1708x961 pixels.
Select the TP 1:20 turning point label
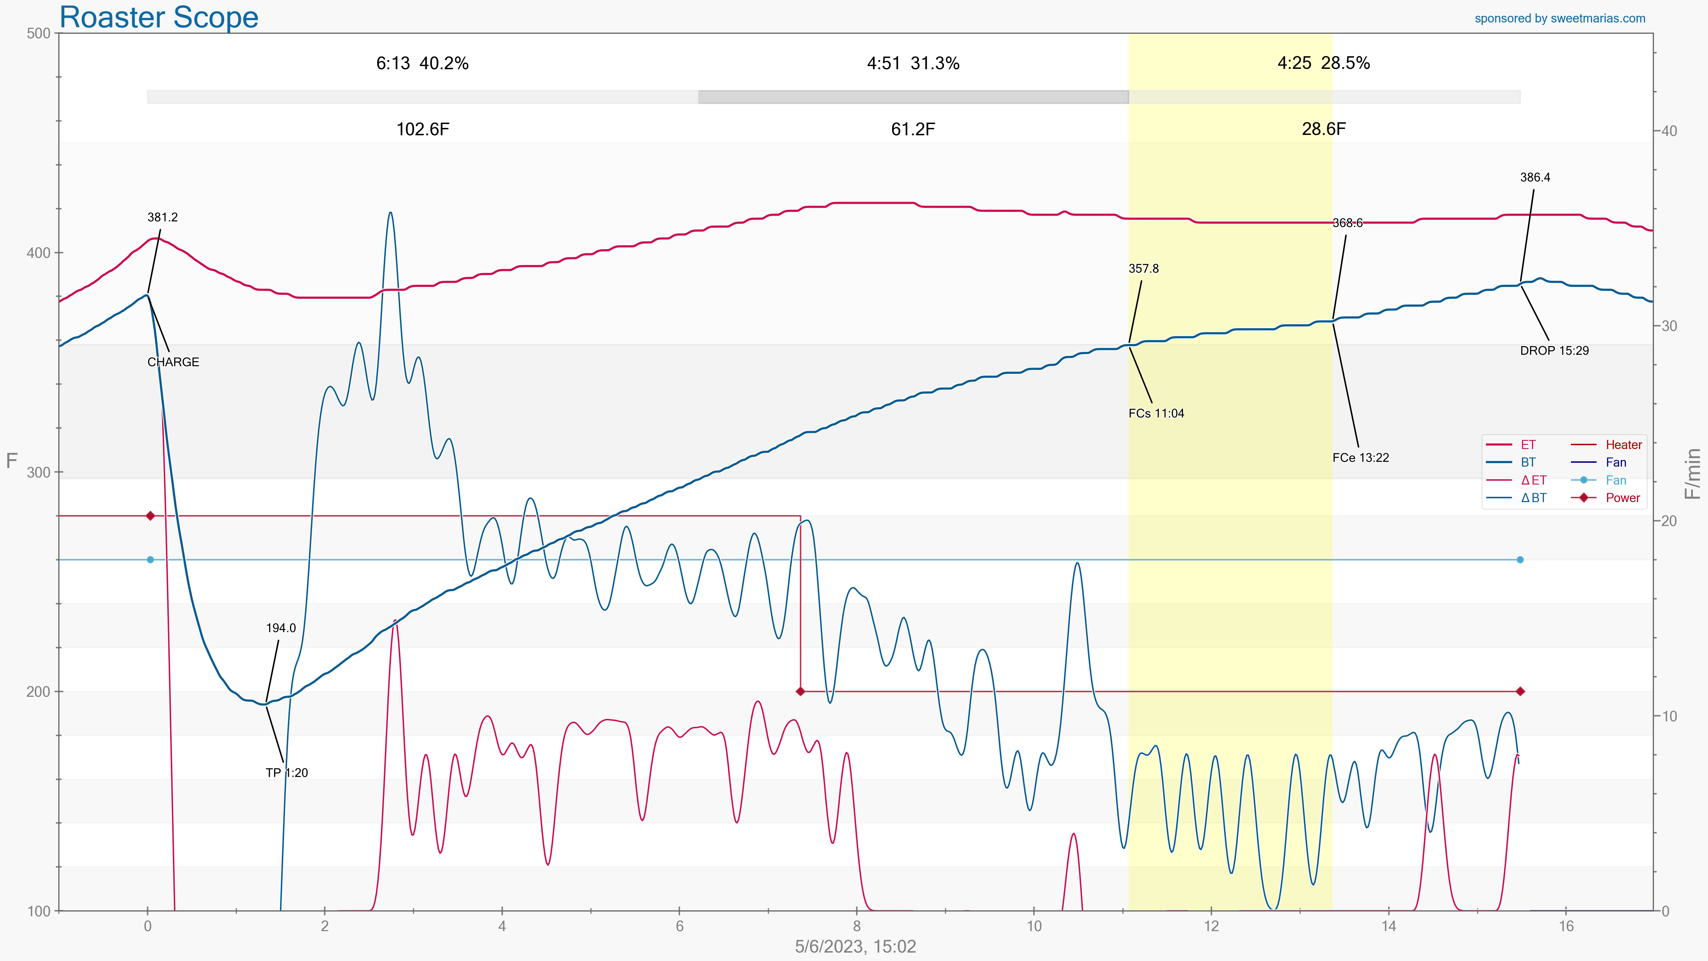(x=286, y=773)
